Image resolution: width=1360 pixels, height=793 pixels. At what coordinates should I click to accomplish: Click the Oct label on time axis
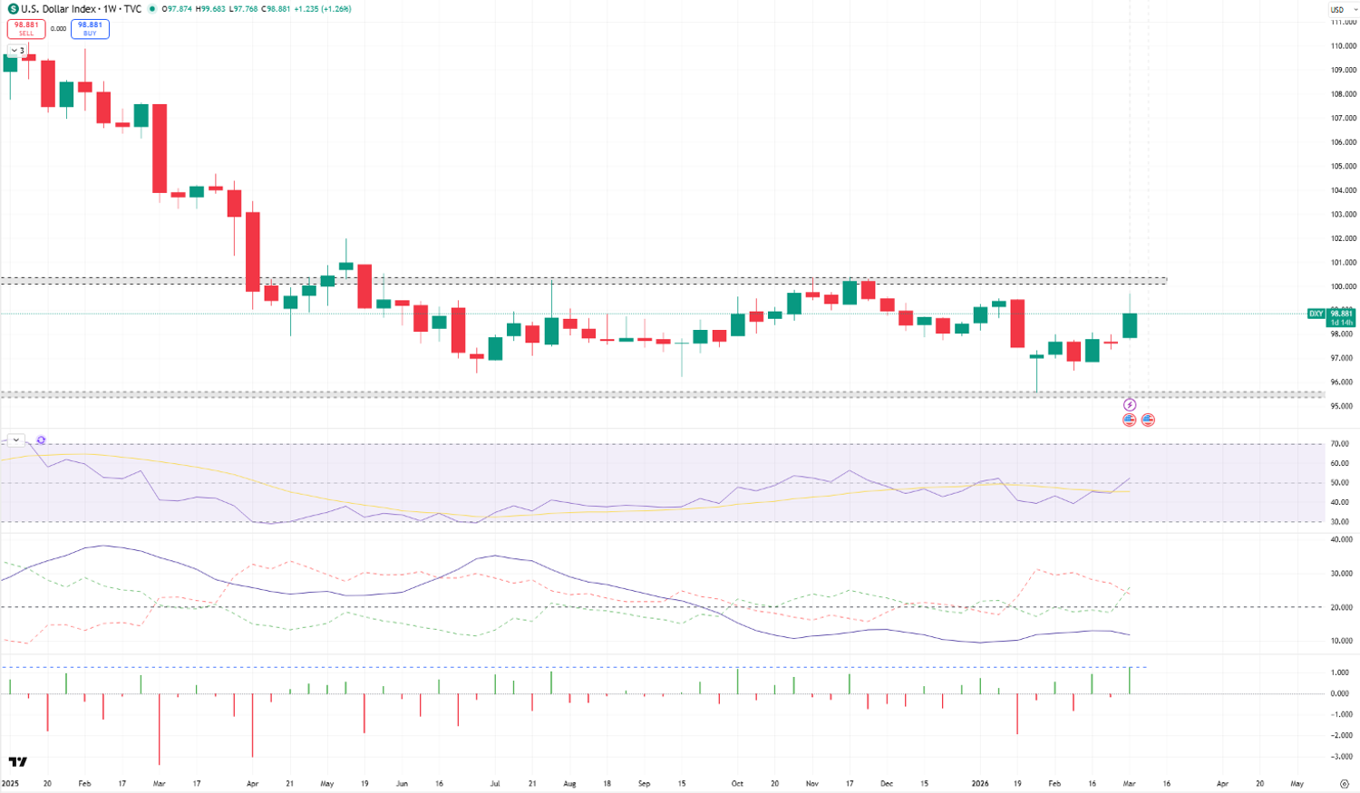tap(737, 783)
